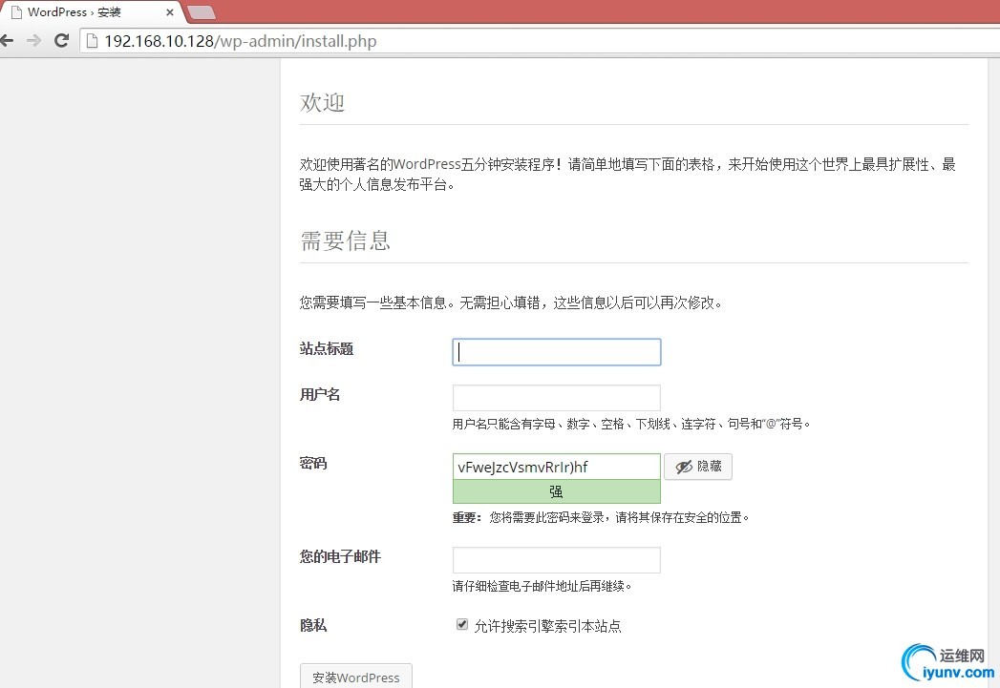Click the address bar URL
This screenshot has height=688, width=1000.
pyautogui.click(x=241, y=41)
